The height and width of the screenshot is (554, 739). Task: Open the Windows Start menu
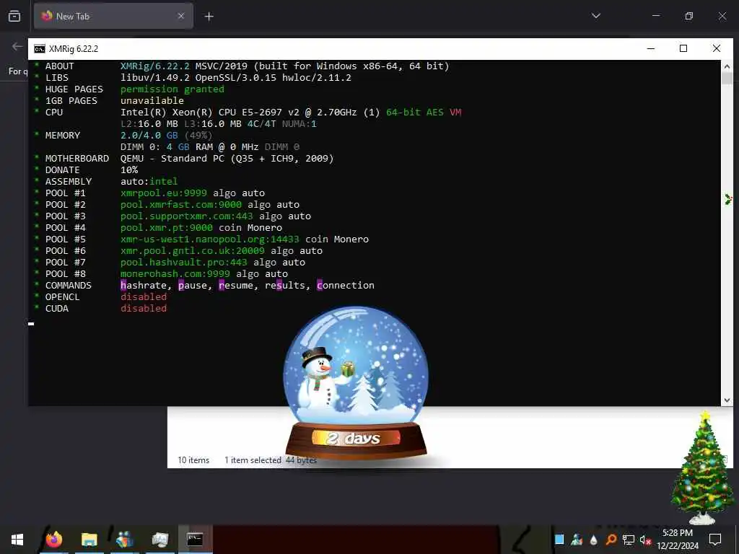coord(17,540)
